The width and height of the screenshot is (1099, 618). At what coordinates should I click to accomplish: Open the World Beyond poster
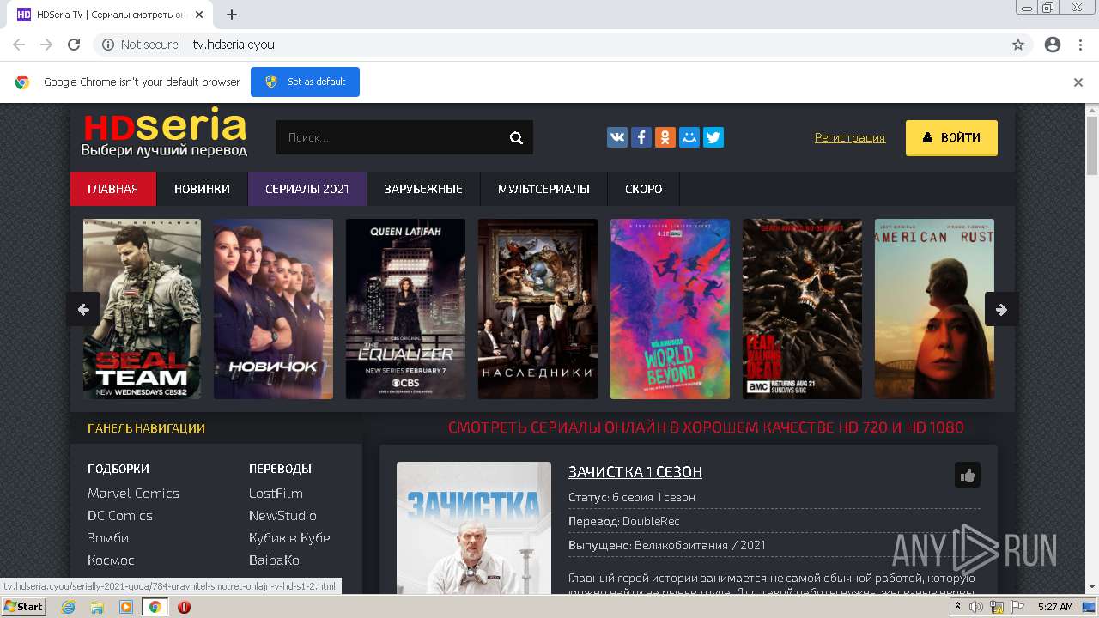tap(670, 309)
